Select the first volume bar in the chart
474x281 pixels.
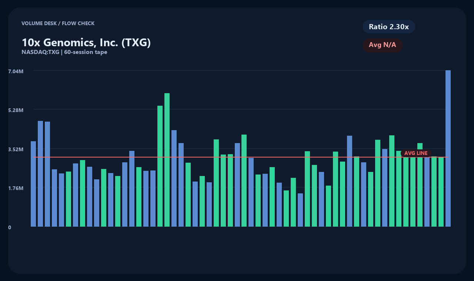point(33,184)
